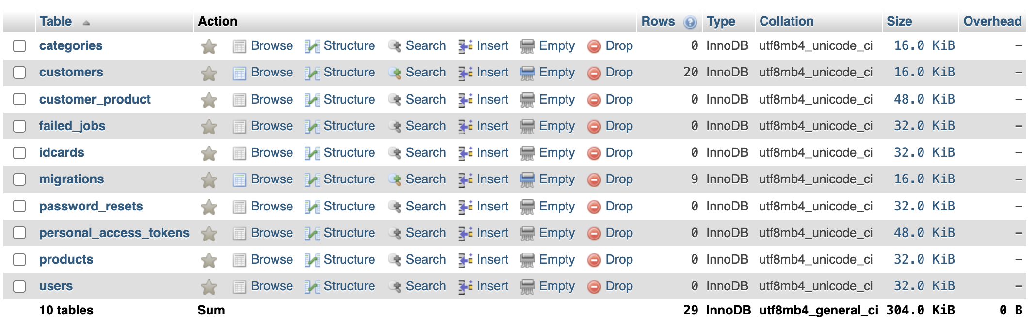
Task: Toggle sort arrow next to Table header
Action: click(x=86, y=23)
